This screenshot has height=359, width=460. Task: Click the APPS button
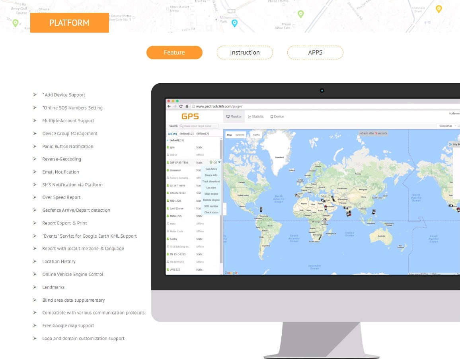(x=315, y=52)
